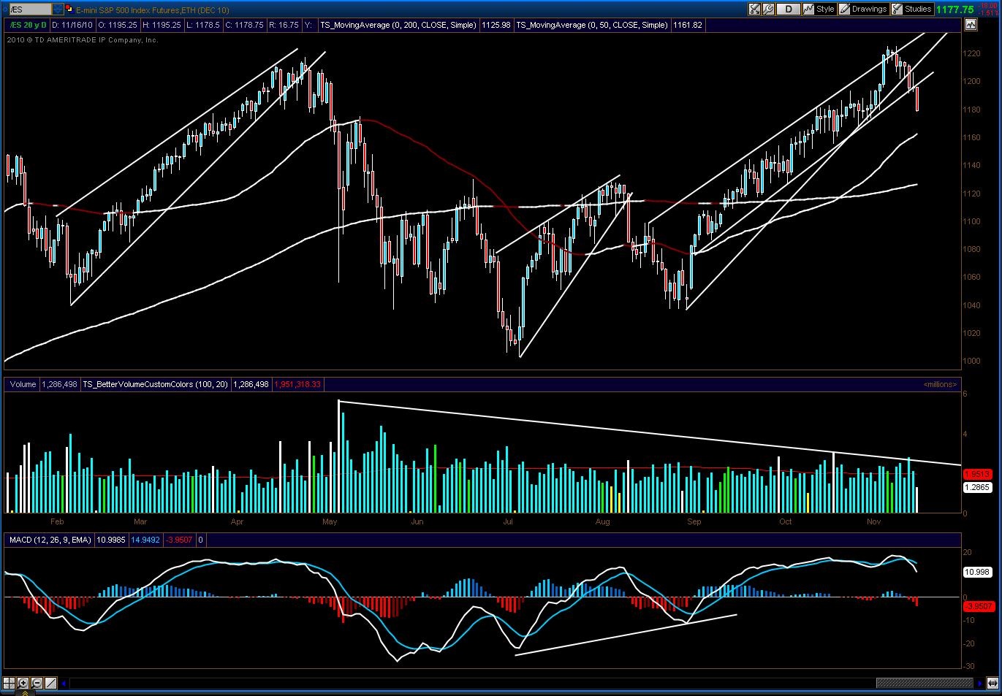Screen dimensions: 1002x696
Task: Click the chart mode icon below Studies
Action: pos(971,25)
